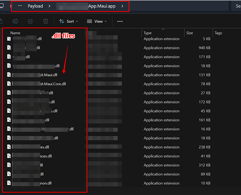Sort by Tags column header
Screen dimensions: 241x195
point(218,33)
